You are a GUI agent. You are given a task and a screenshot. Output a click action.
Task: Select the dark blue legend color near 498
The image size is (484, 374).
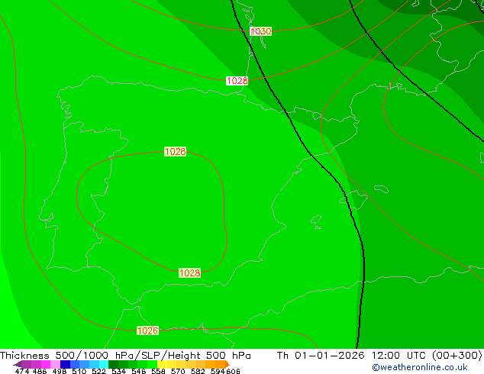(65, 364)
